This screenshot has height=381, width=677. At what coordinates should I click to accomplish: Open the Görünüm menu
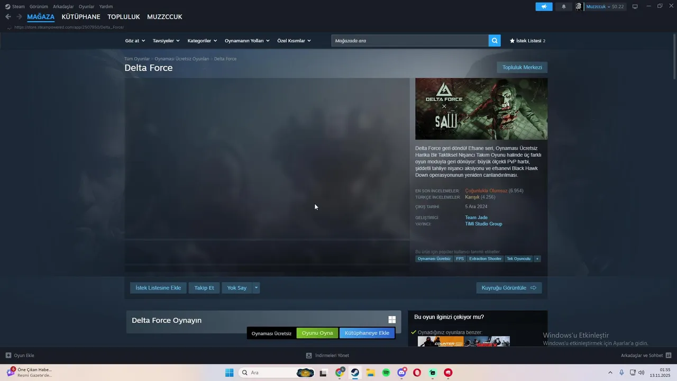coord(39,6)
